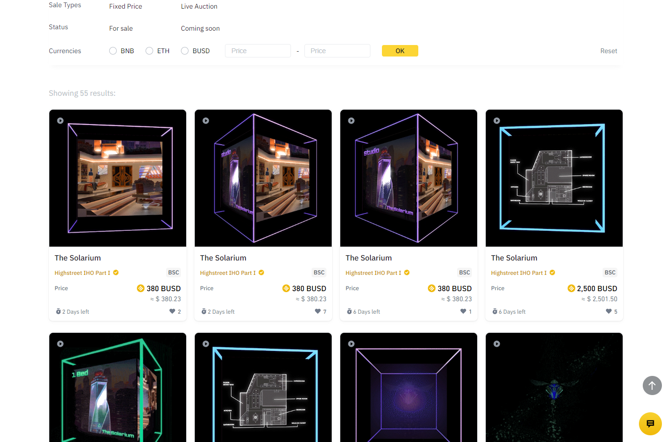Click The Solarium title on 2-likes card
The width and height of the screenshot is (671, 442).
78,258
